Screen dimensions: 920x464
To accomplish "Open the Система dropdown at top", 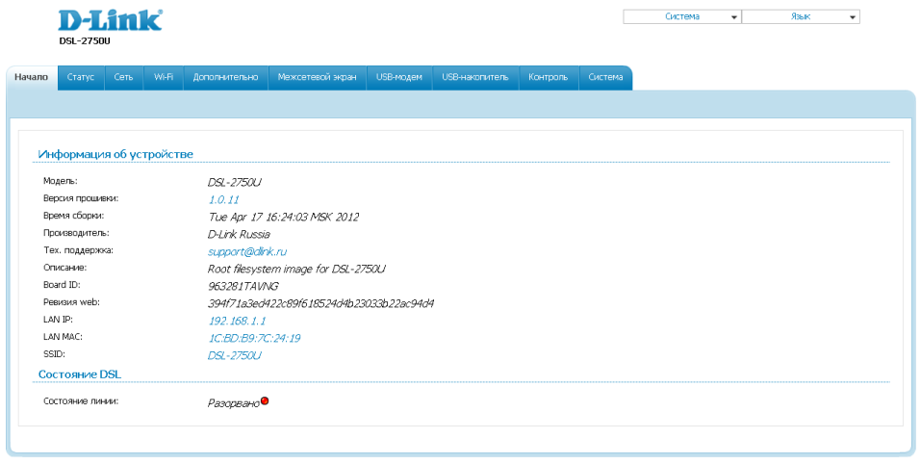I will click(681, 17).
